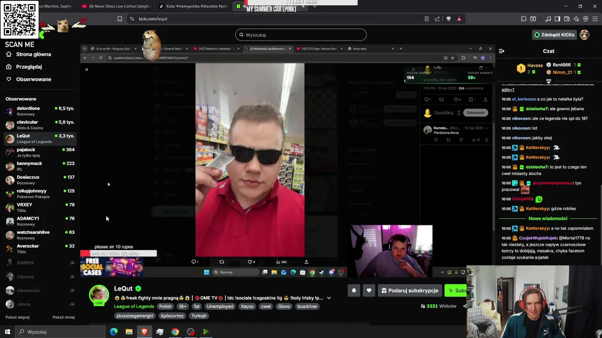Open Leo AI sparkle icon
This screenshot has height=338, width=602.
coord(576,19)
